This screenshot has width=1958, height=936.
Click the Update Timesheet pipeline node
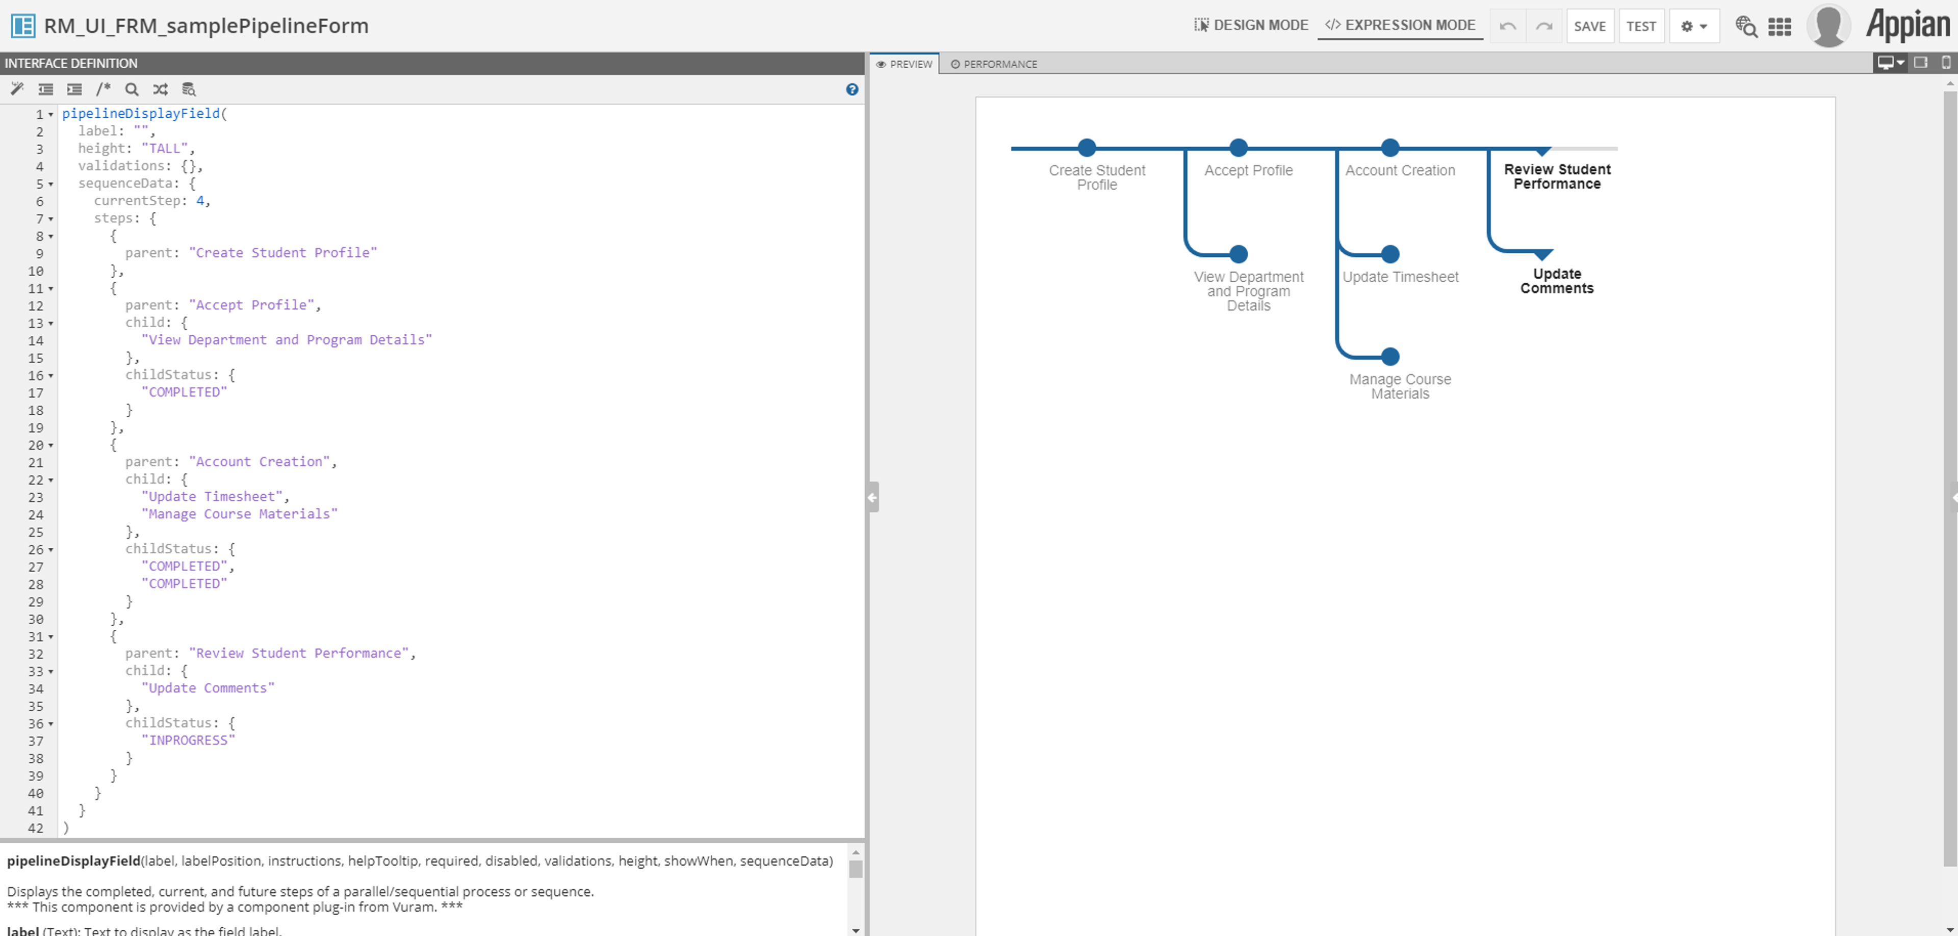[x=1389, y=254]
